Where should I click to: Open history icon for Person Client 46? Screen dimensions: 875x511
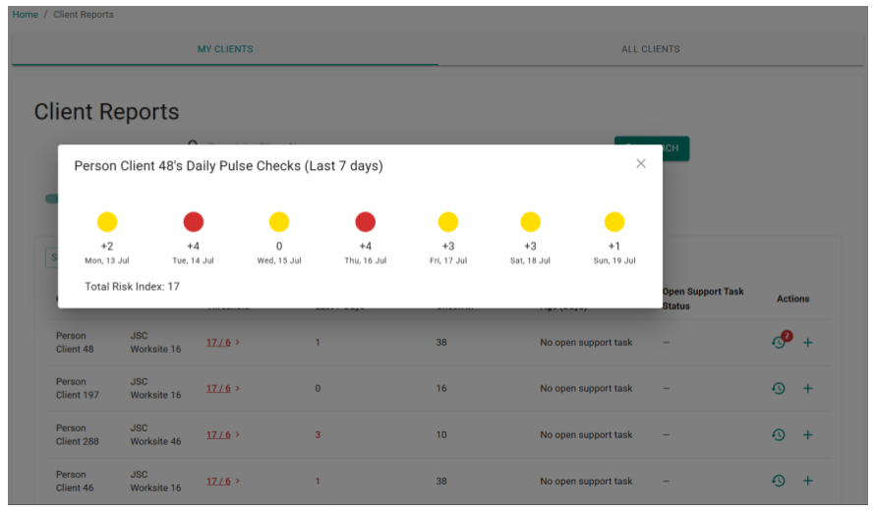pyautogui.click(x=779, y=481)
